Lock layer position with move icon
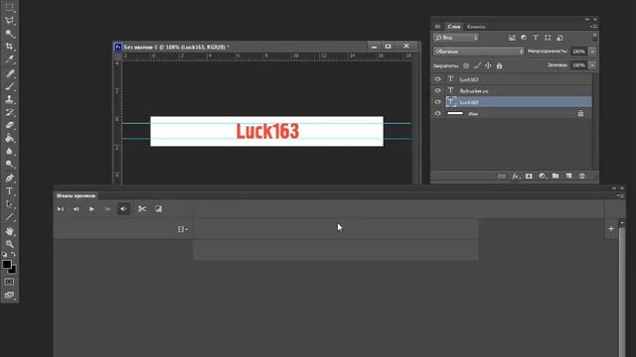 488,65
